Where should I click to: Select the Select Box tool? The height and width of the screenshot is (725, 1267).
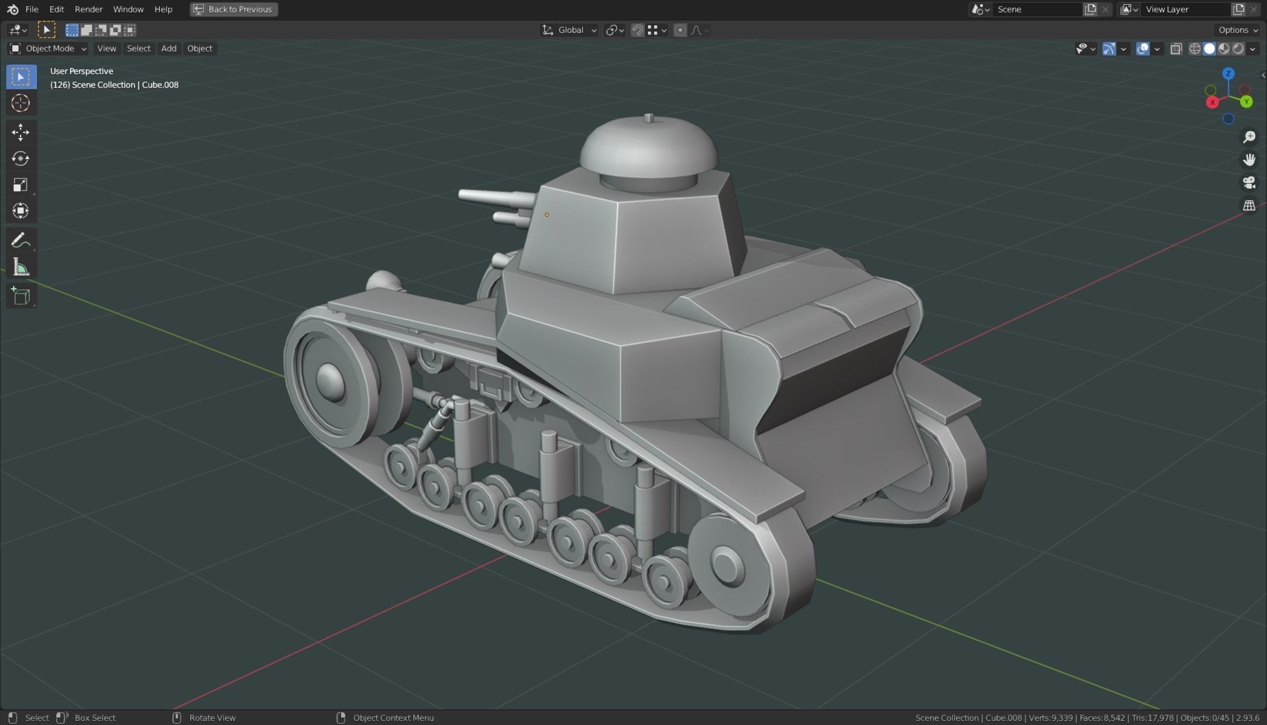click(21, 76)
